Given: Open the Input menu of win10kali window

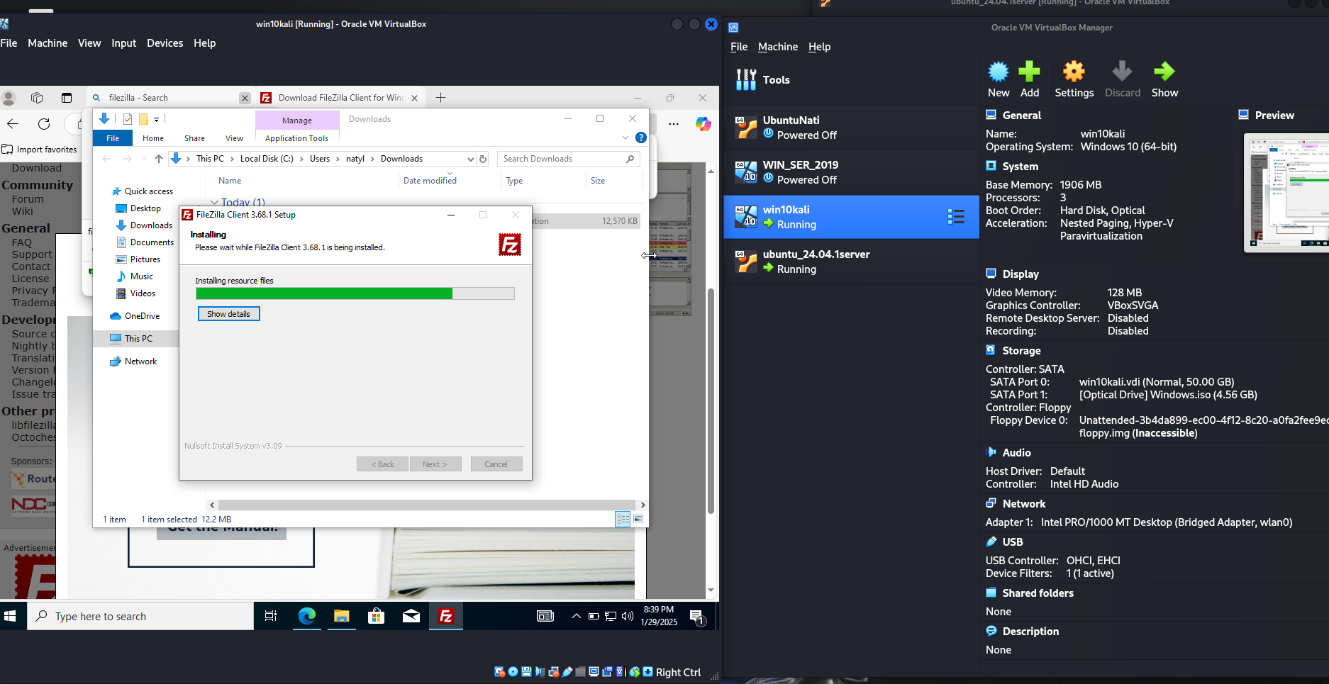Looking at the screenshot, I should click(x=123, y=43).
